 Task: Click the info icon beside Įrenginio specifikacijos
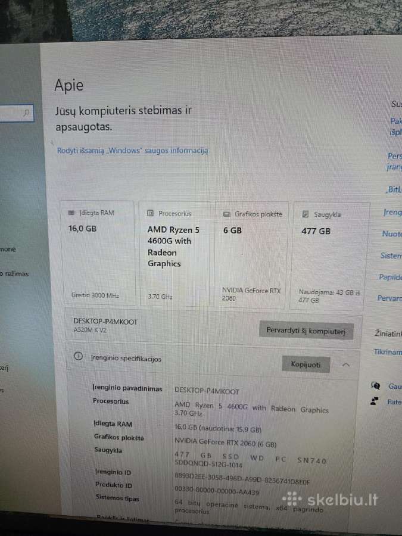coord(78,356)
